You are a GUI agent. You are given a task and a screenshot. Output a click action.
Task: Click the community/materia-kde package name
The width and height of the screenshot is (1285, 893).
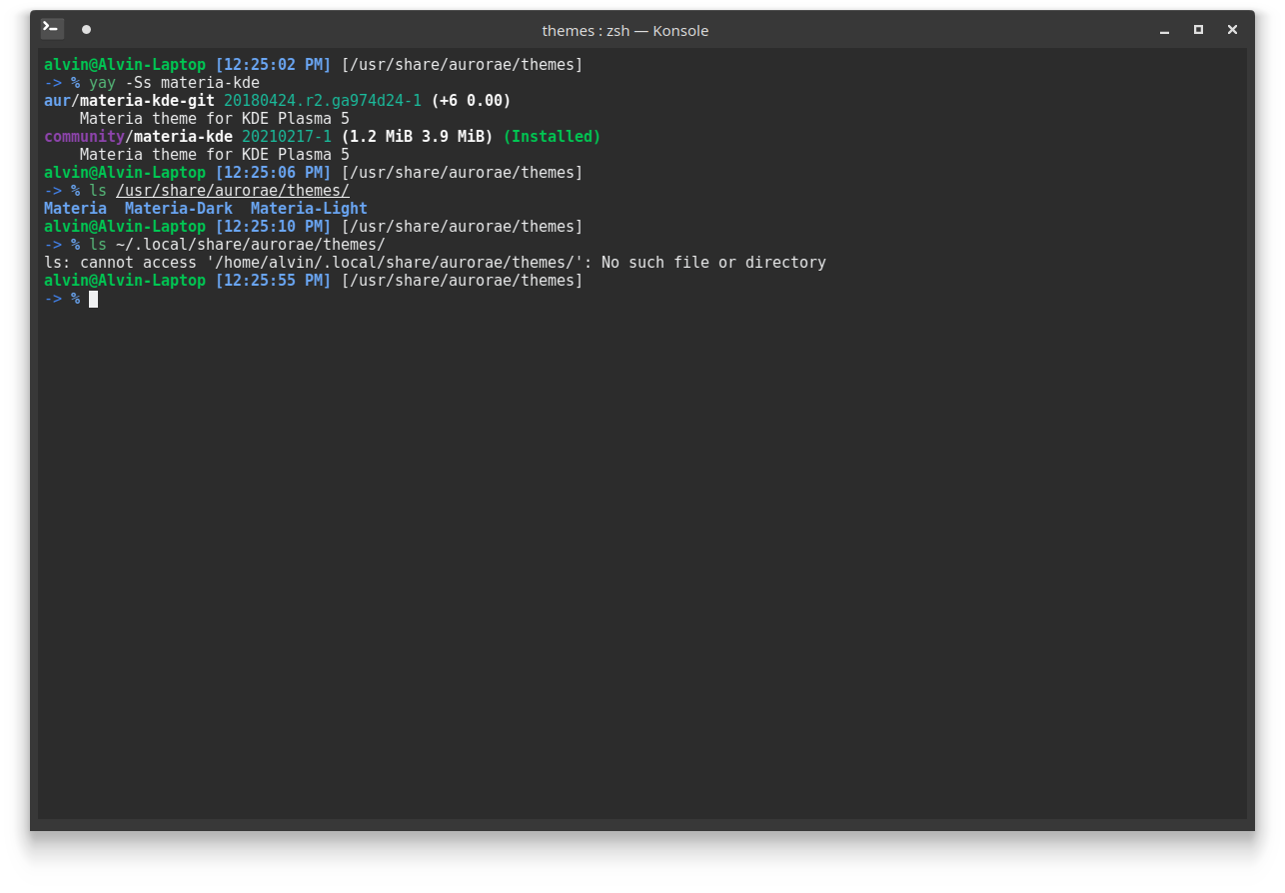click(x=138, y=136)
